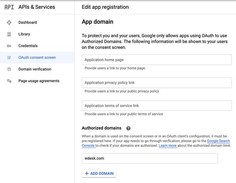Click the APIs & Services header title
Viewport: 236px width, 183px height.
point(37,7)
